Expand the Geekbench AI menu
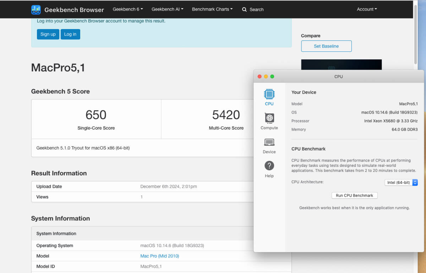Viewport: 426px width, 273px height. tap(167, 9)
